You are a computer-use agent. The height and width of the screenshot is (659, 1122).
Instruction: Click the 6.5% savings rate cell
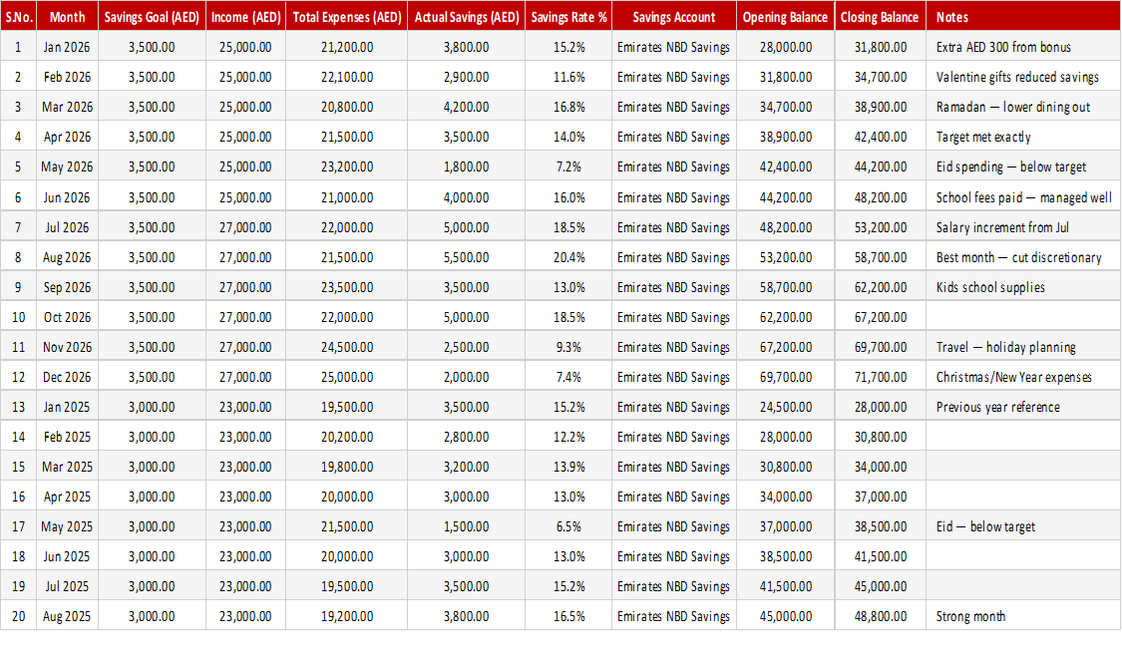[x=568, y=526]
